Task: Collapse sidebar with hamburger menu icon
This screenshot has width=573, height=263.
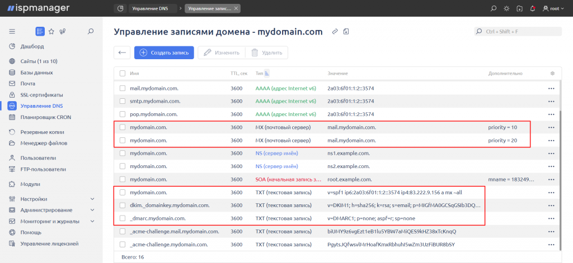Action: coord(12,31)
